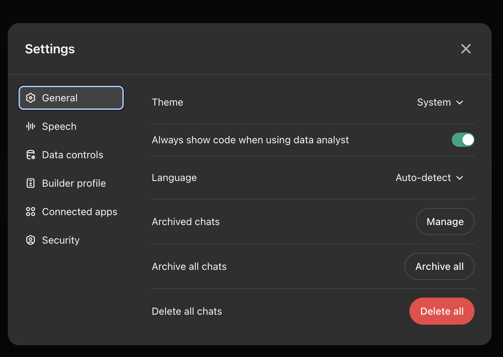503x357 pixels.
Task: Select the Builder profile tab label
Action: point(74,183)
